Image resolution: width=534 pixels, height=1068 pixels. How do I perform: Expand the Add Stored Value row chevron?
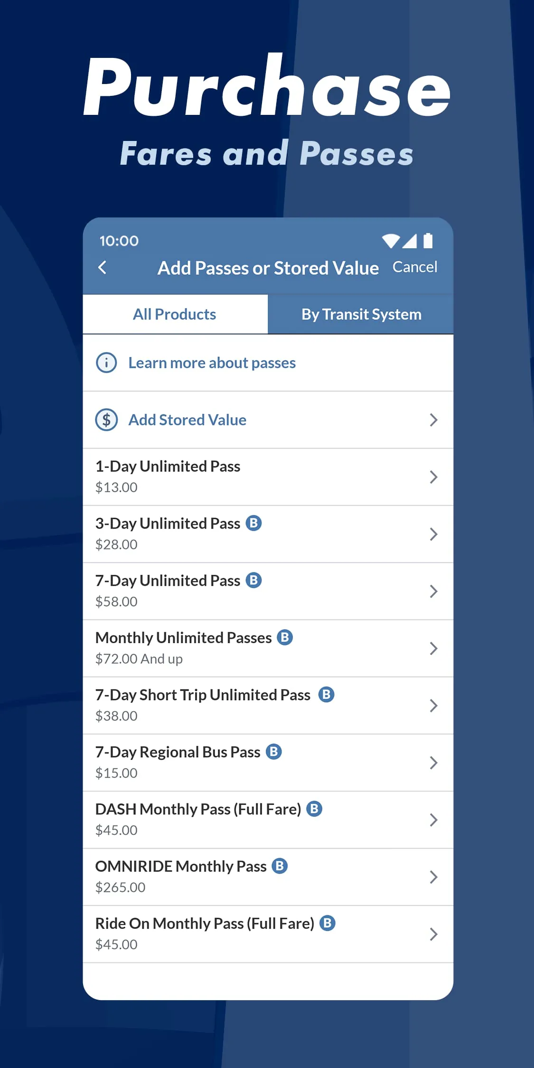(x=433, y=420)
